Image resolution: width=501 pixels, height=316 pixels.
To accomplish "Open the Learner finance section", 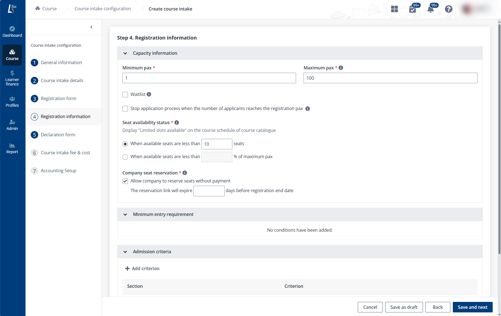I will tap(12, 78).
